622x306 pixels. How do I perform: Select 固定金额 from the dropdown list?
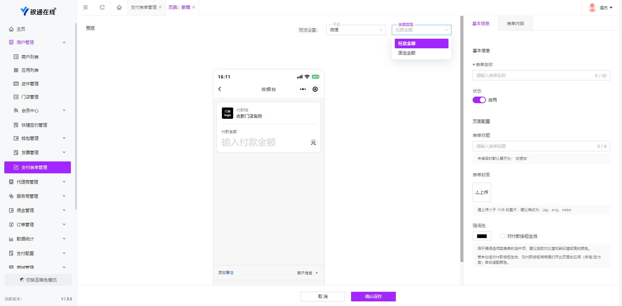[407, 53]
